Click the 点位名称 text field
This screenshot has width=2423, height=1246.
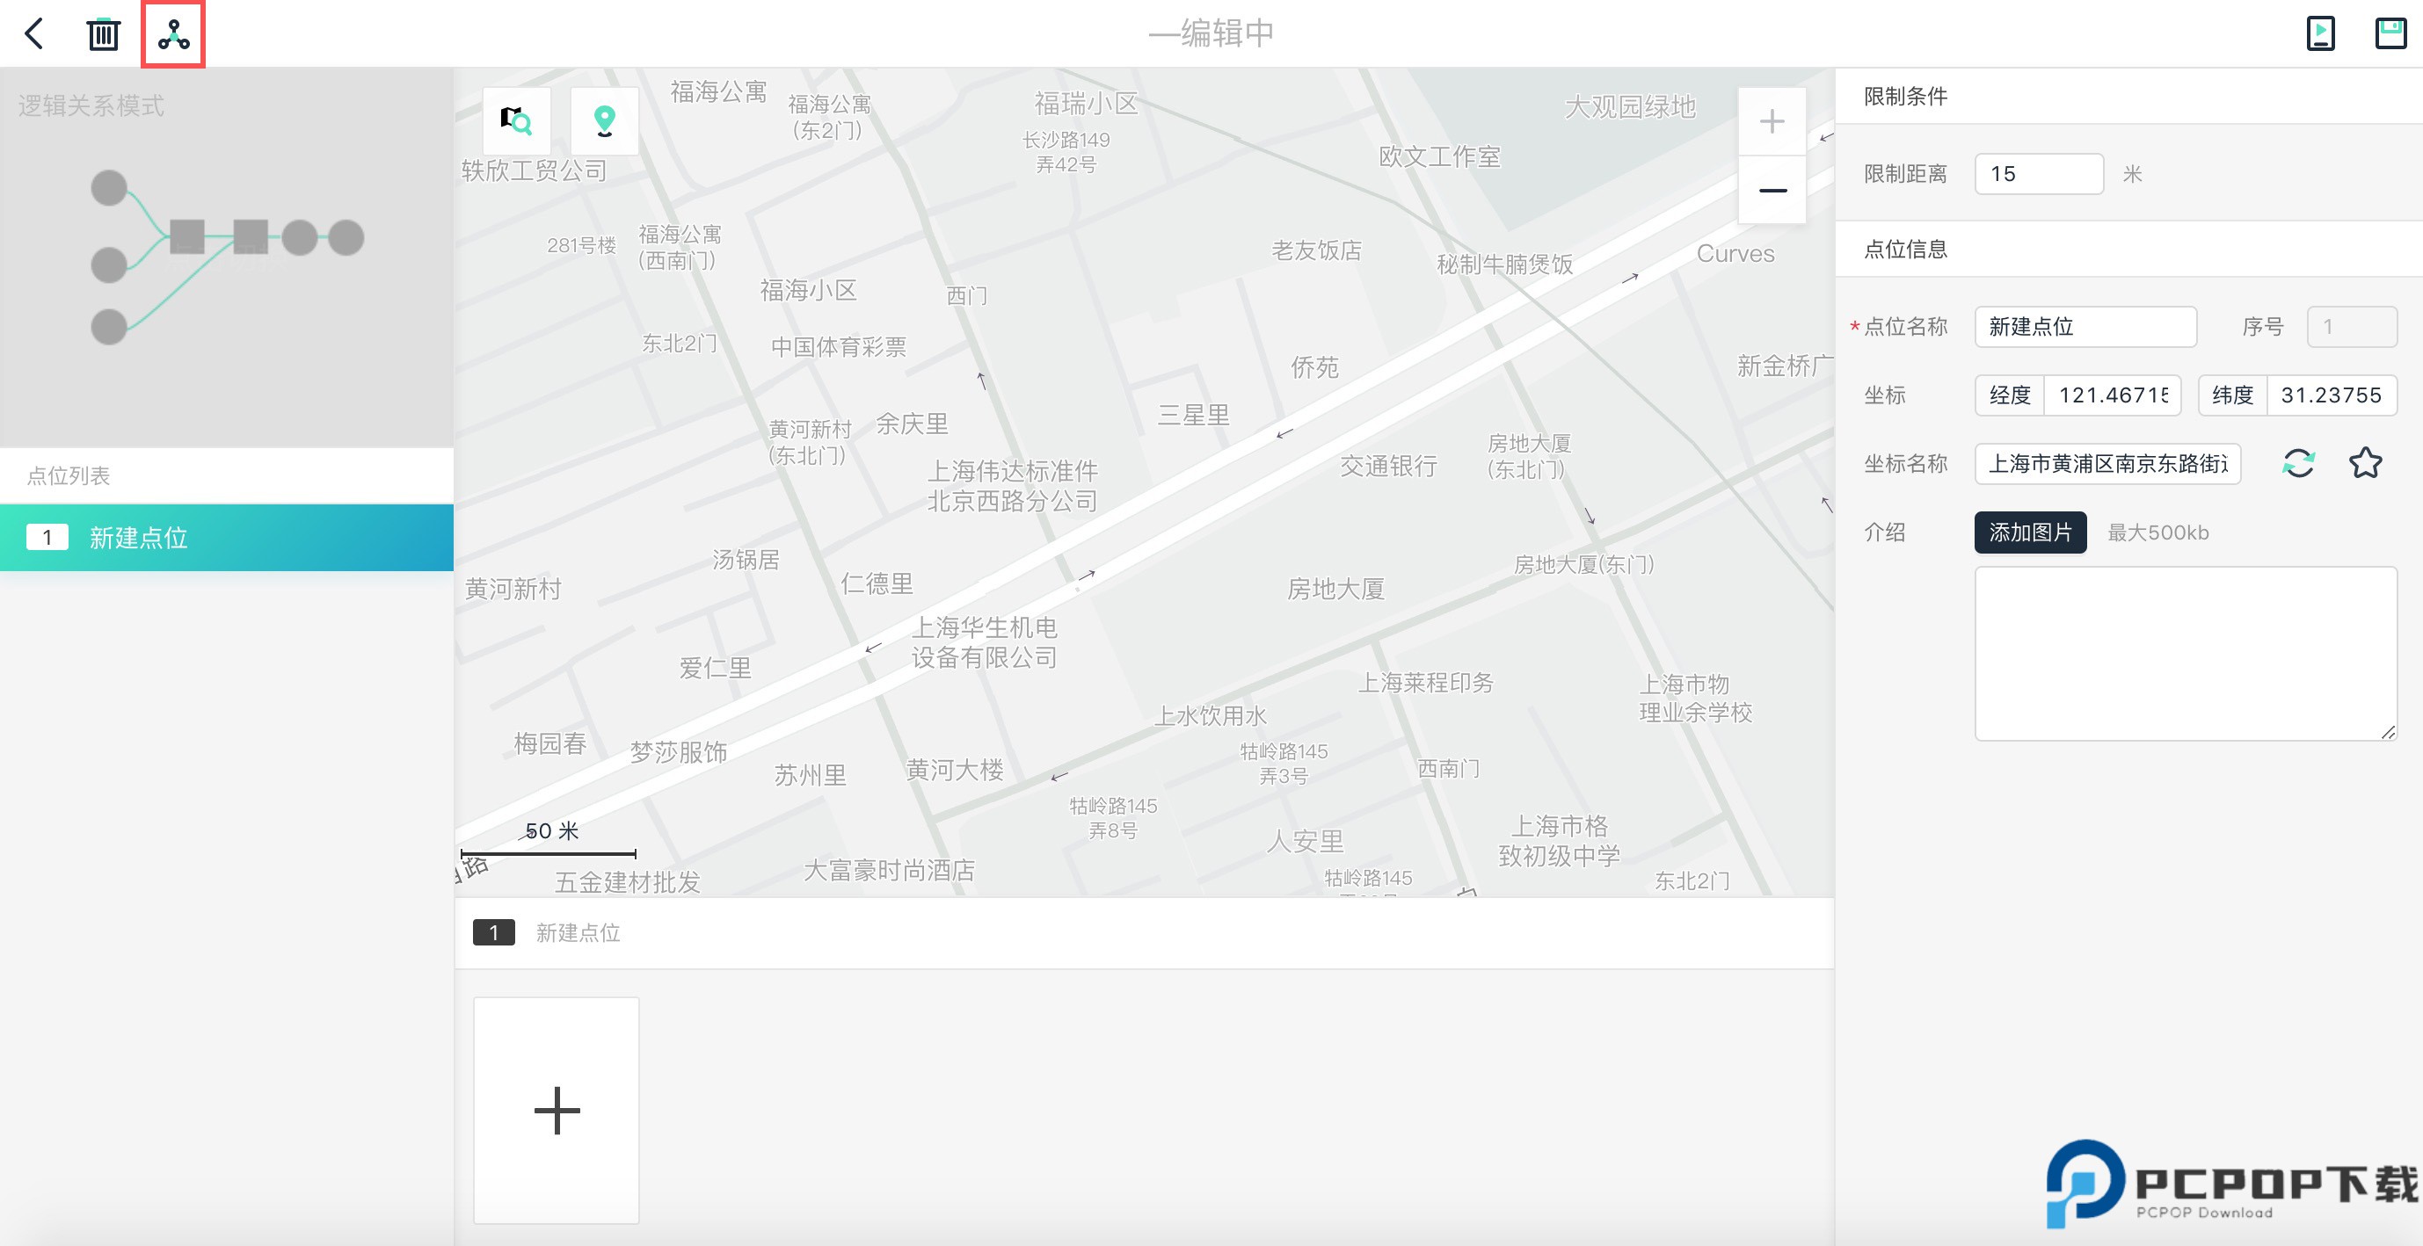click(x=2085, y=327)
